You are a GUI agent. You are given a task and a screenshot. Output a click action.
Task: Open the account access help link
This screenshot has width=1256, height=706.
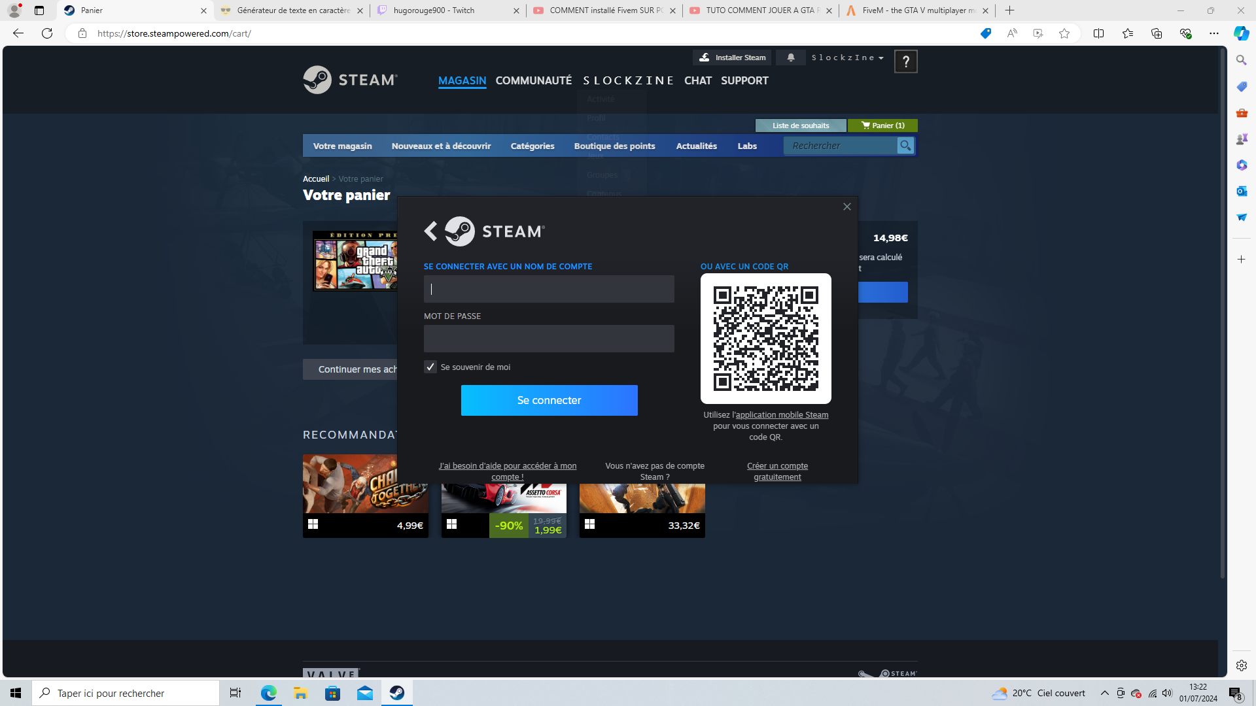[x=508, y=471]
